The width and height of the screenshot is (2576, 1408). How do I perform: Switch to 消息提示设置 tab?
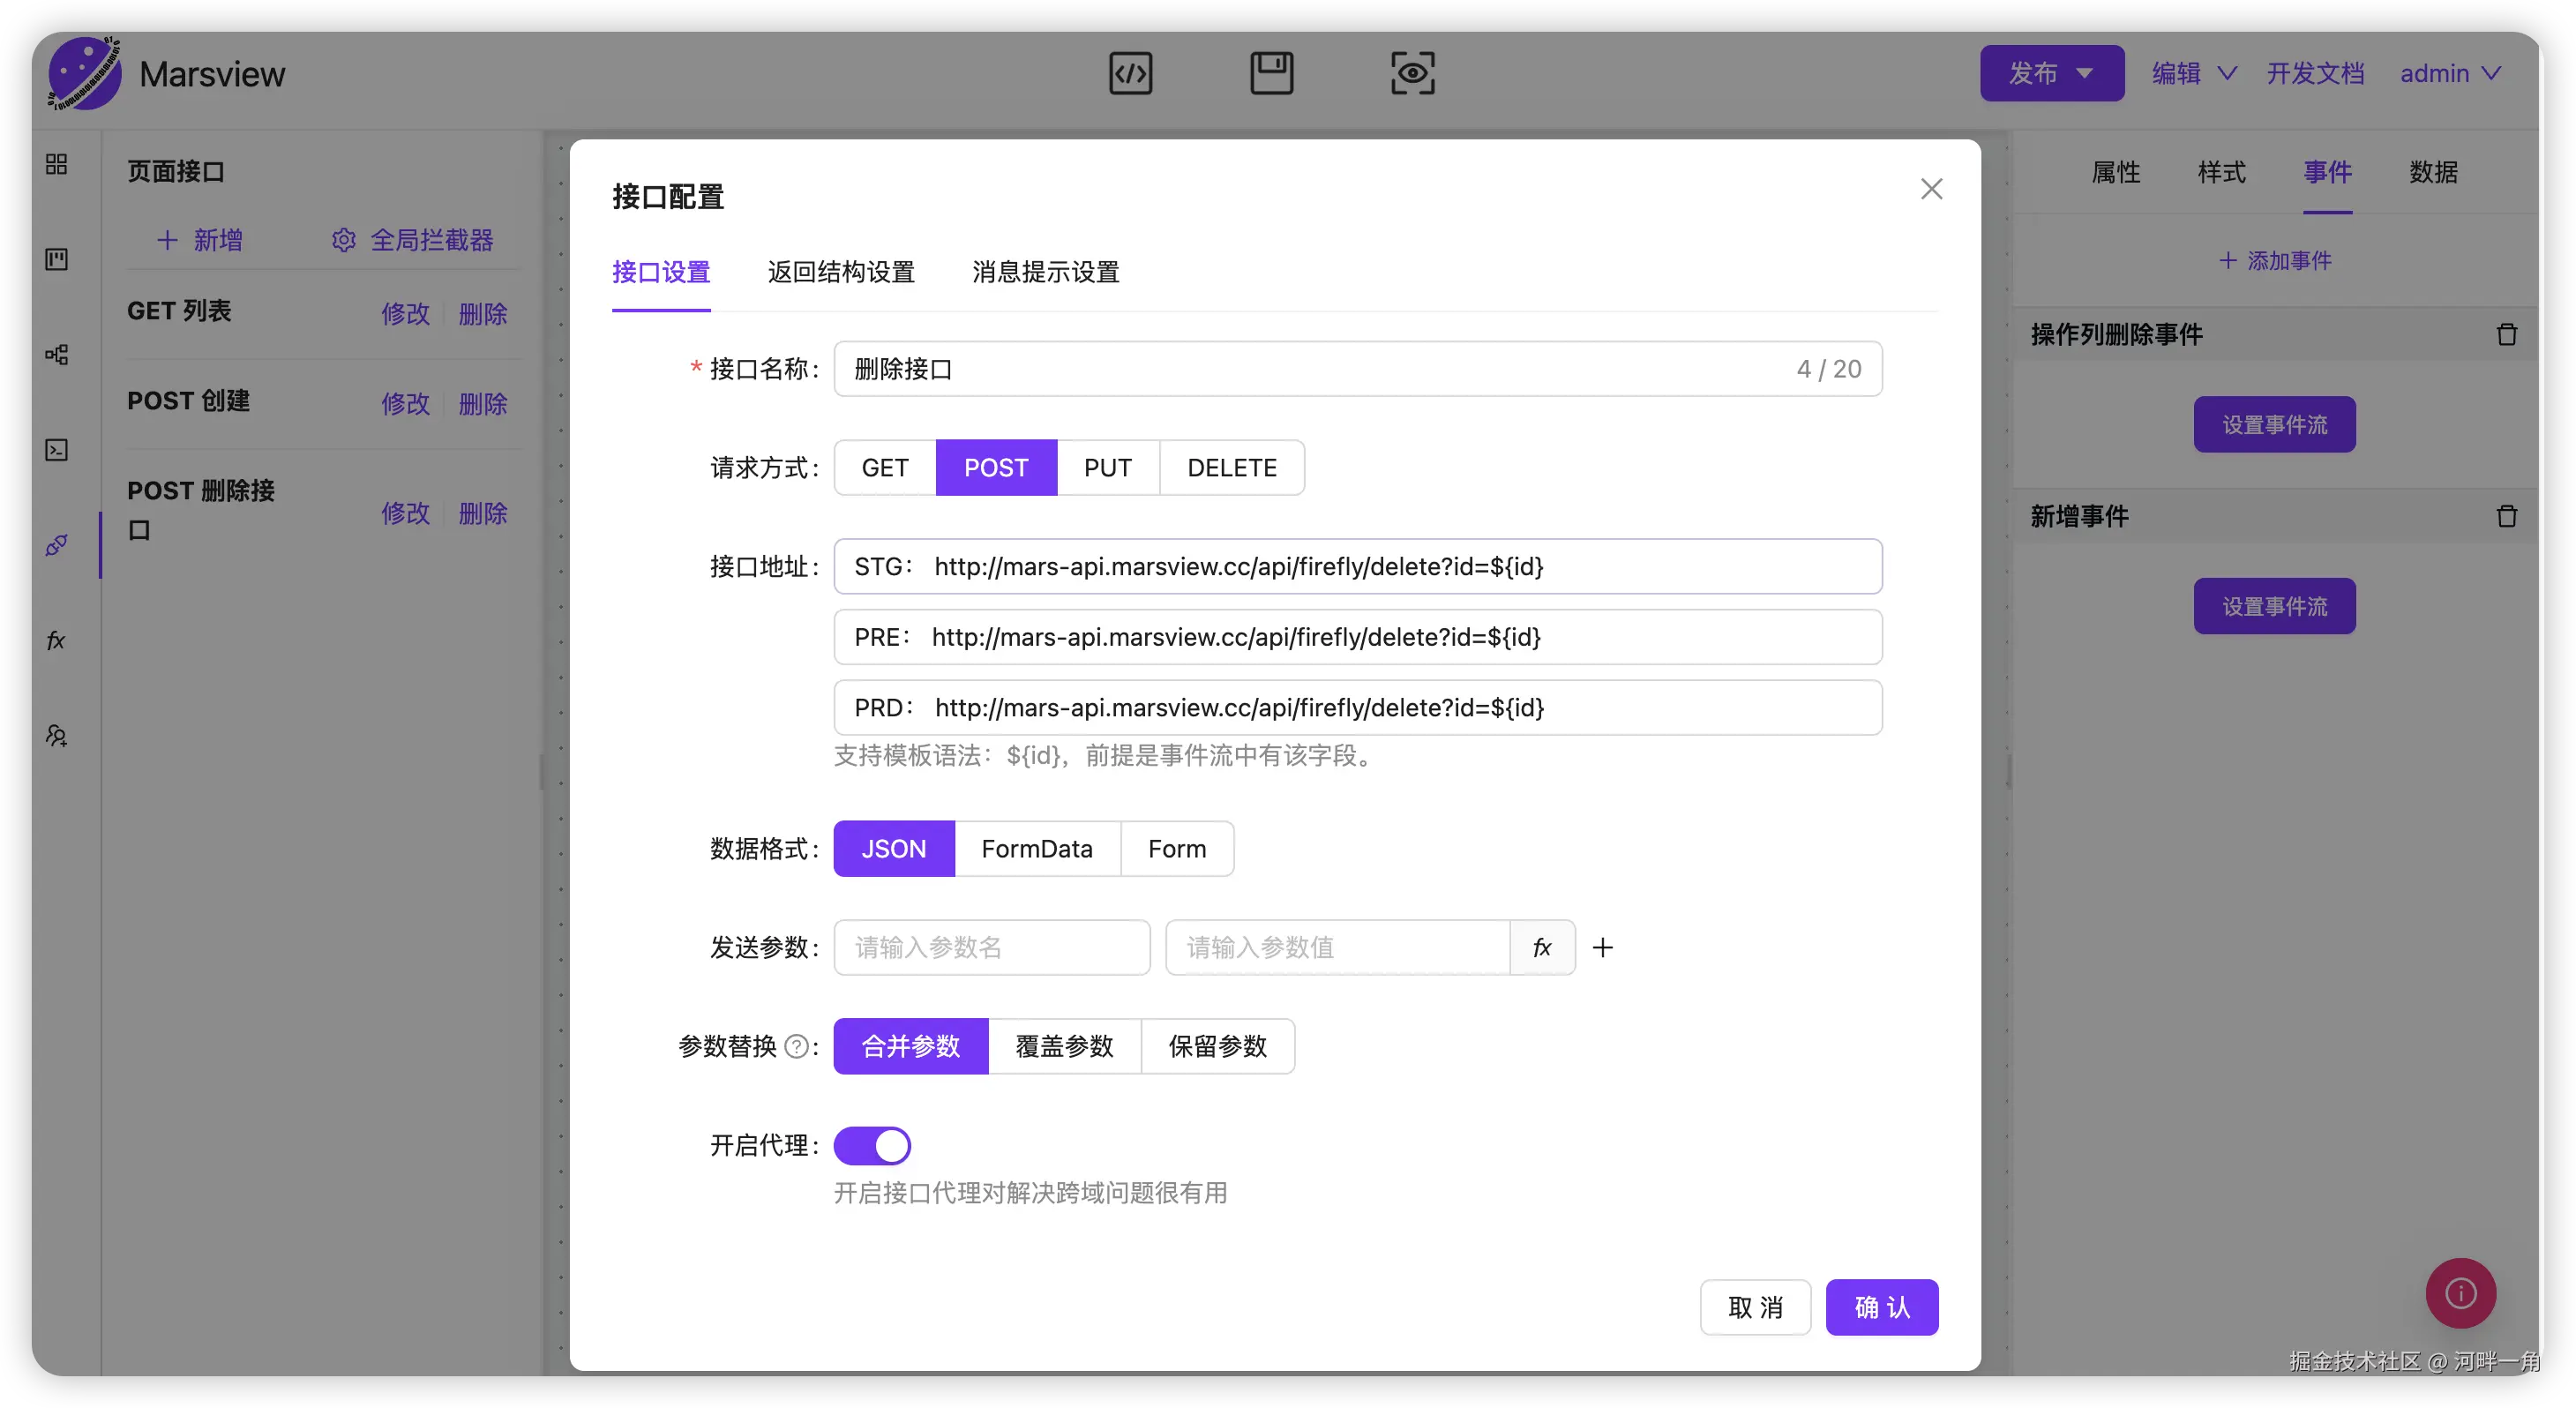click(1045, 272)
